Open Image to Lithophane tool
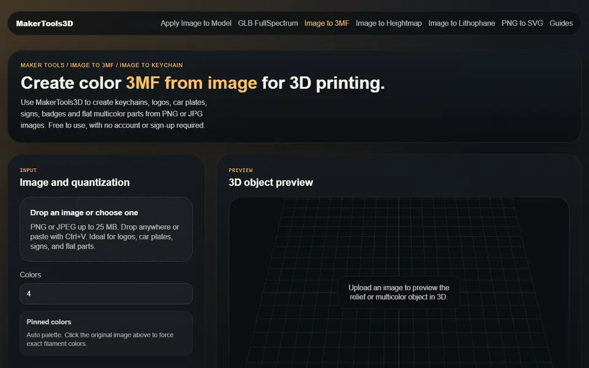589x368 pixels. (x=461, y=23)
